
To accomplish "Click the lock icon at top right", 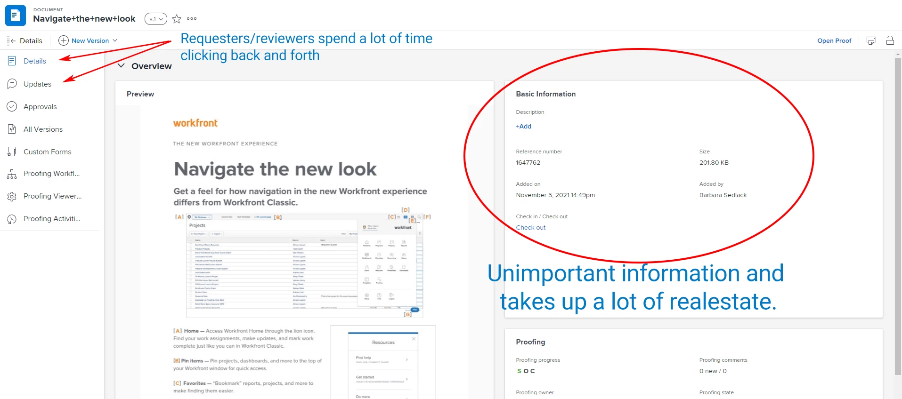I will coord(890,40).
